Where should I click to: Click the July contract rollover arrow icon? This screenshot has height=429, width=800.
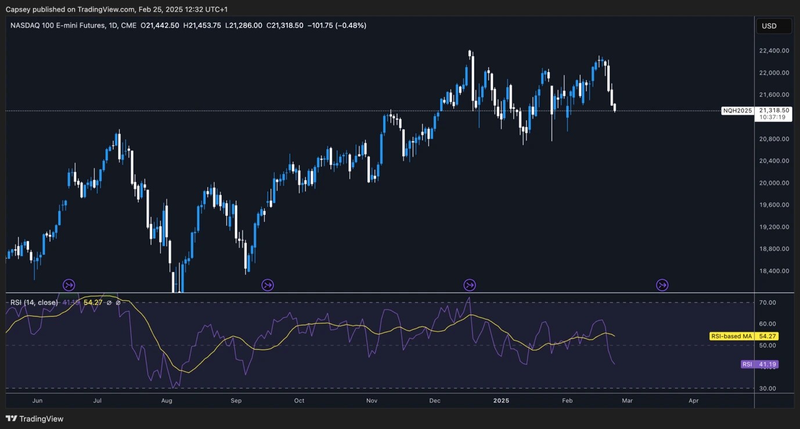(x=69, y=285)
